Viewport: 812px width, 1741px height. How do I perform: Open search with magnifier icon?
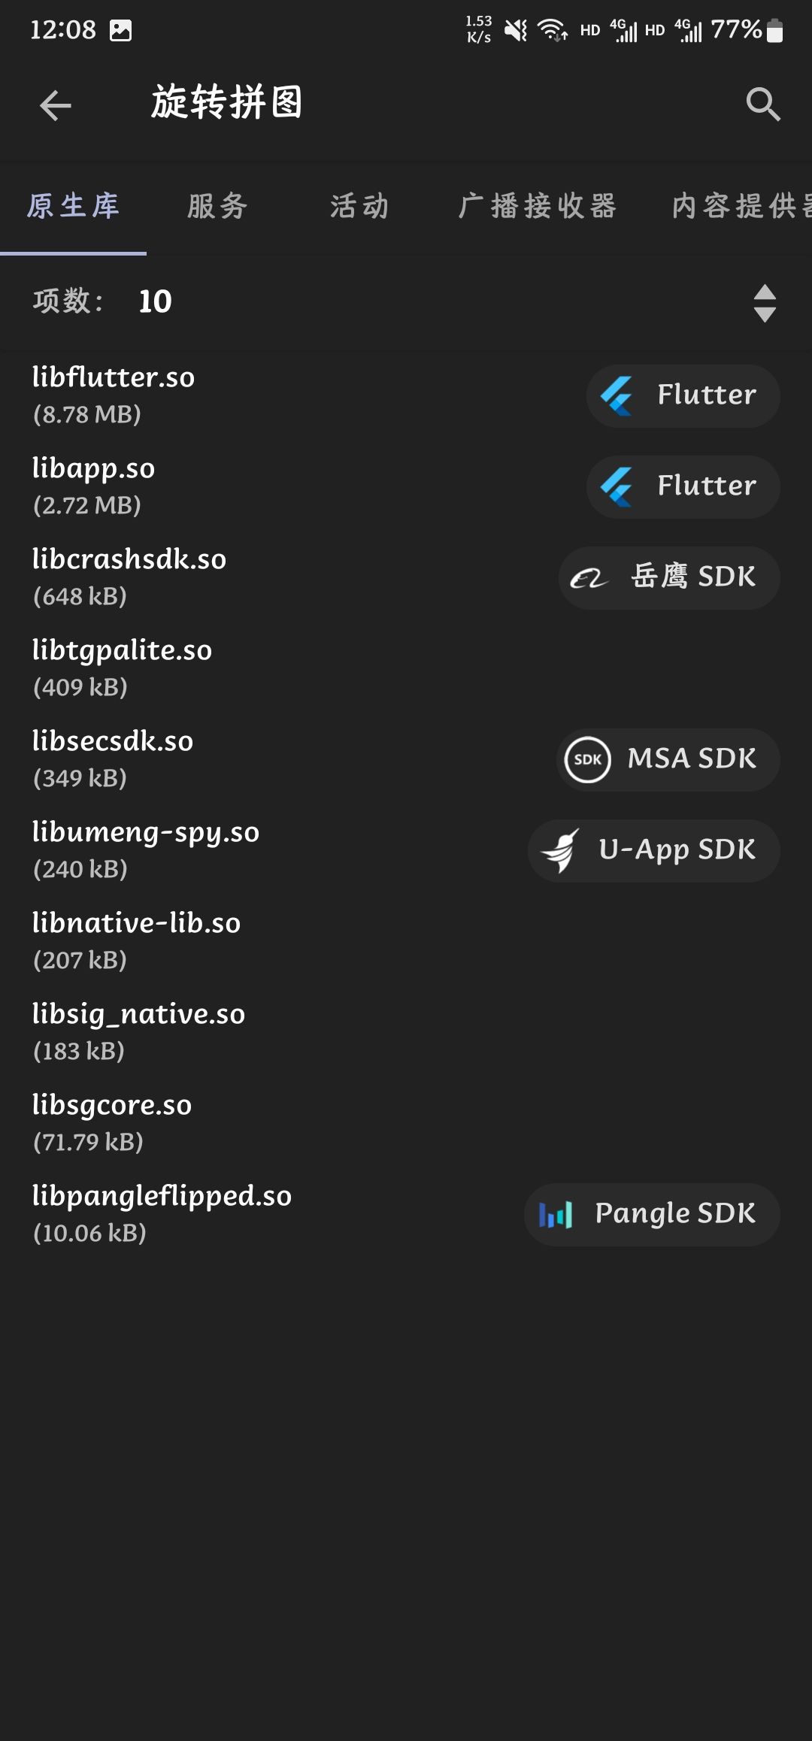(x=763, y=104)
